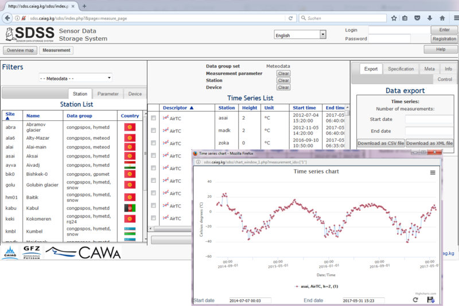The image size is (459, 306).
Task: Click the Download as CSV file button
Action: pos(380,143)
